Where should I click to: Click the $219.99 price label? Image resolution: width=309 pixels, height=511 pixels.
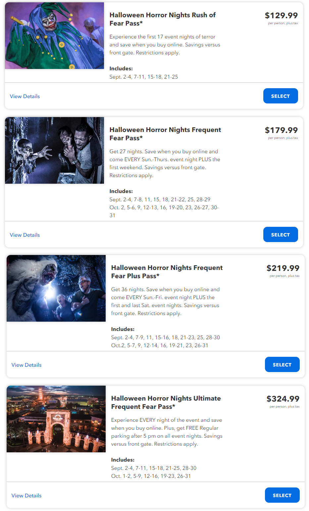[283, 268]
